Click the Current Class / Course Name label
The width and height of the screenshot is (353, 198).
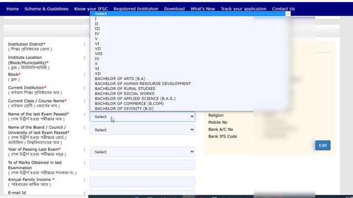click(37, 101)
